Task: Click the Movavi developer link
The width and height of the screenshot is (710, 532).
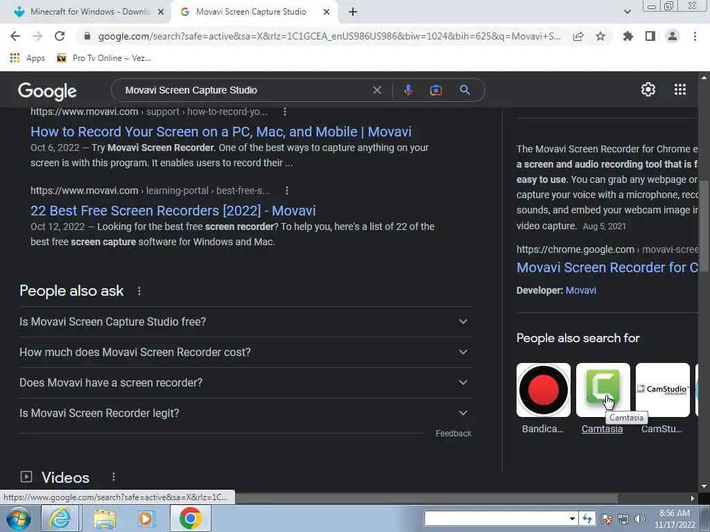Action: coord(581,290)
